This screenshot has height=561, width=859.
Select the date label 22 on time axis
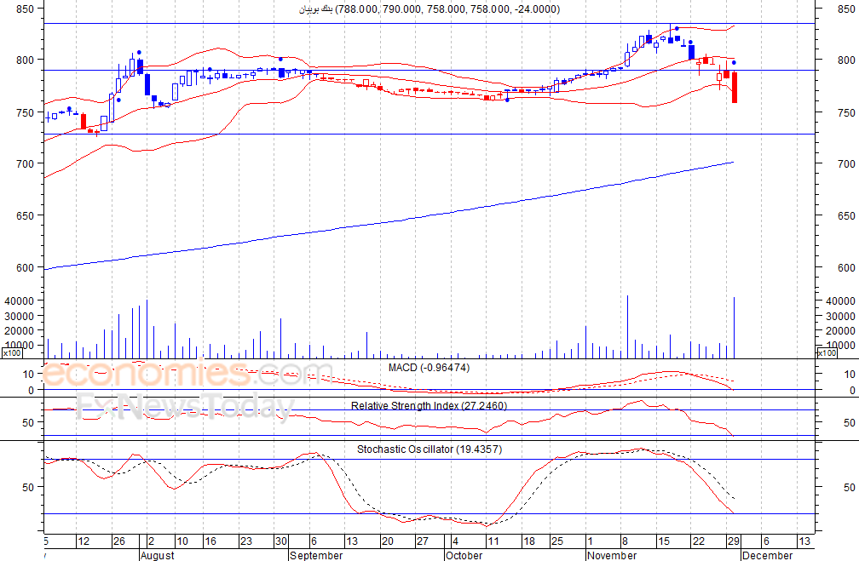click(699, 541)
